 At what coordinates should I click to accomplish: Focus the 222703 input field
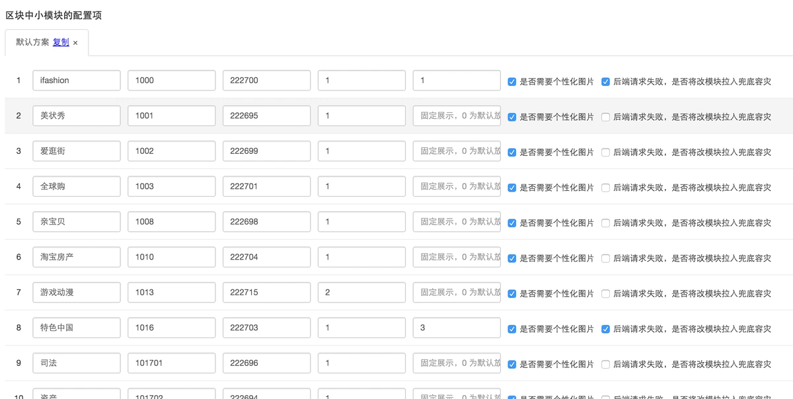pyautogui.click(x=267, y=328)
